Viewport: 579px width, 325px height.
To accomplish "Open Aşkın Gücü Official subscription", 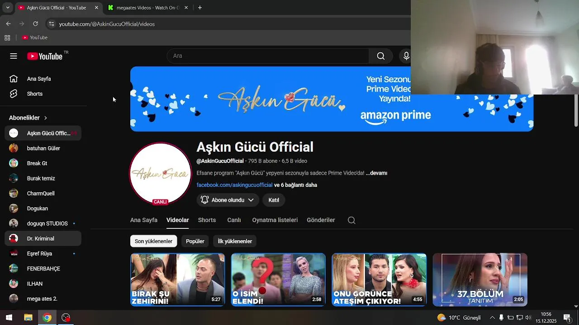I will click(x=43, y=133).
